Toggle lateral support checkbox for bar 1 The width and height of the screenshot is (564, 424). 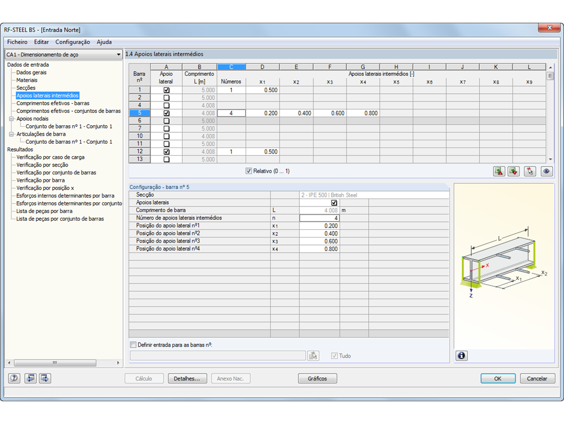pyautogui.click(x=166, y=90)
